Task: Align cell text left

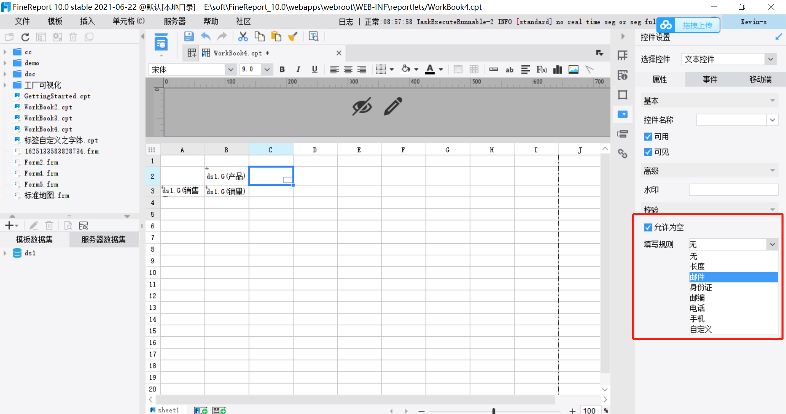Action: click(334, 69)
